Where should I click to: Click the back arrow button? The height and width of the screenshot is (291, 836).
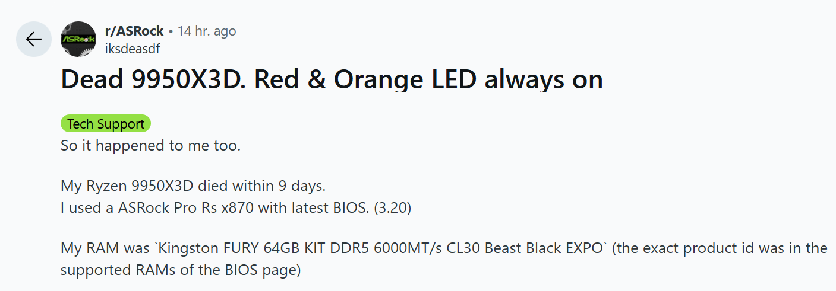tap(34, 39)
